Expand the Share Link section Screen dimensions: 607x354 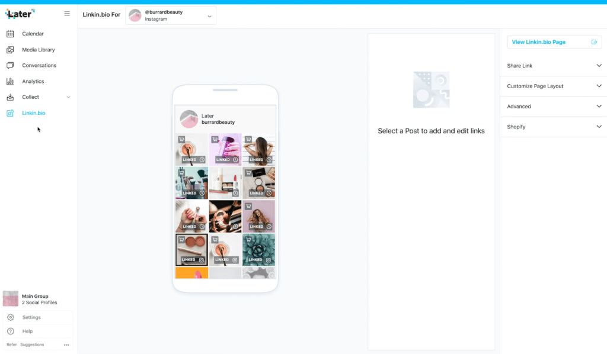[554, 66]
